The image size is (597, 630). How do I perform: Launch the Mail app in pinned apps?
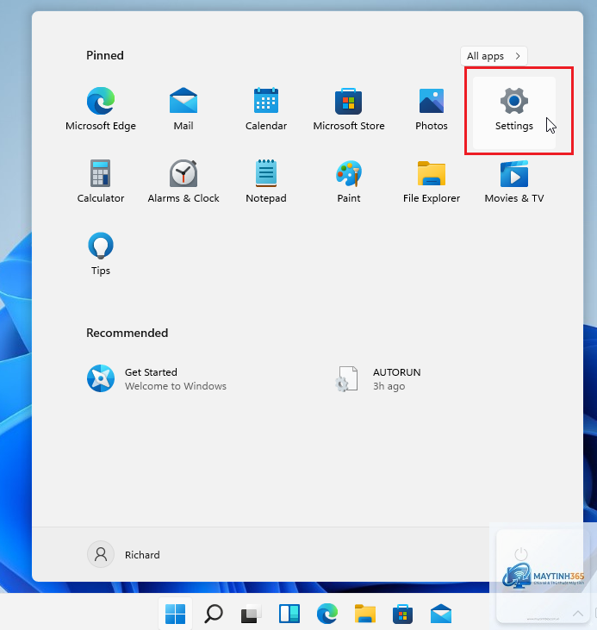pyautogui.click(x=183, y=109)
